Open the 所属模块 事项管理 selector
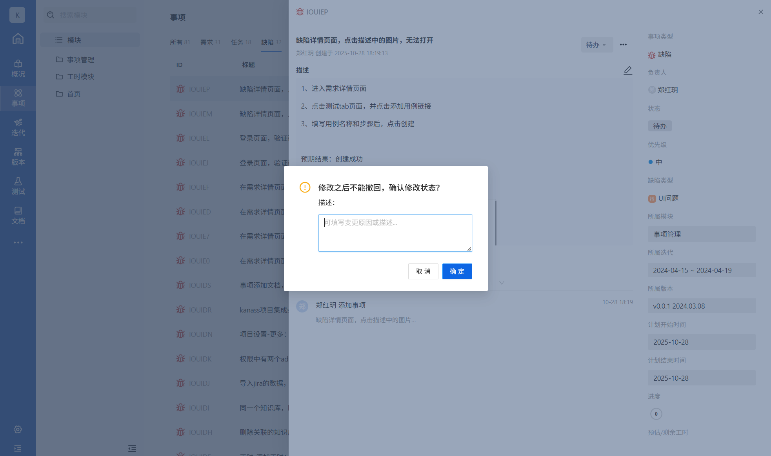Viewport: 771px width, 456px height. coord(701,234)
